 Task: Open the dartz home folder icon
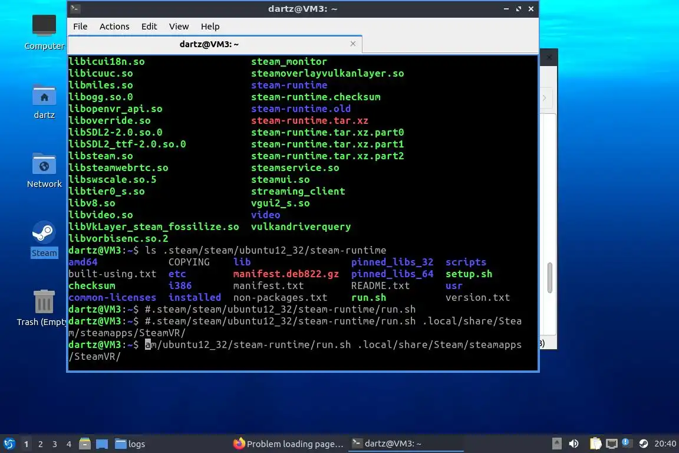coord(44,101)
